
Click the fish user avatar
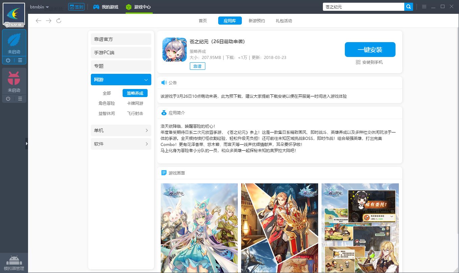14,14
